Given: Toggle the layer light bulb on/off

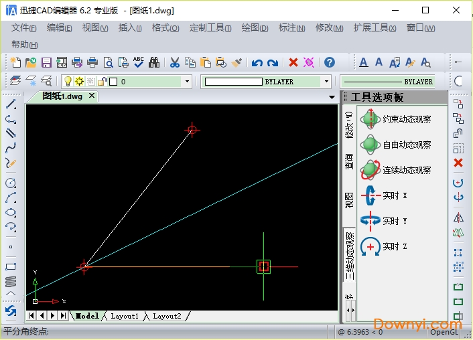Looking at the screenshot, I should 67,82.
